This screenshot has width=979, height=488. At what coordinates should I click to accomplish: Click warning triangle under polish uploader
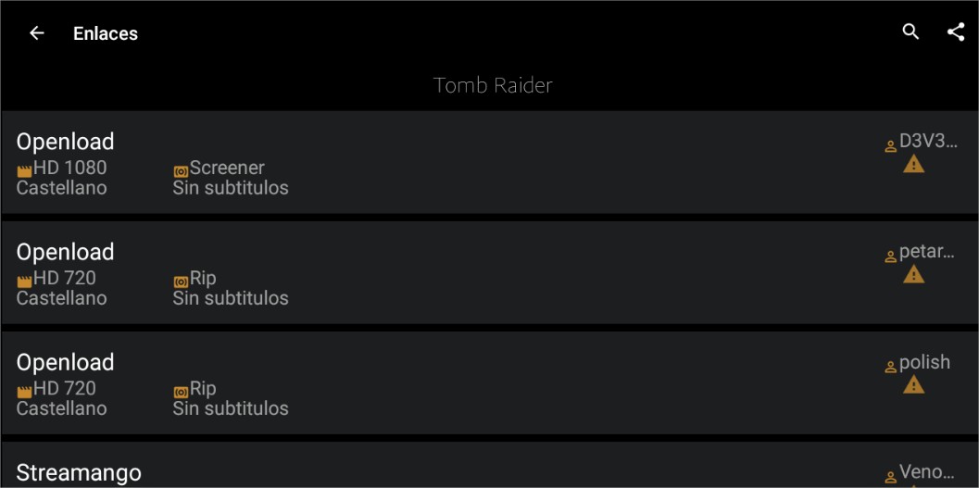914,385
